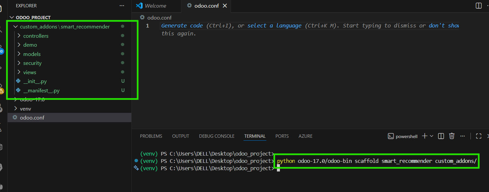Collapse the custom_addons\smart_recommender folder
Screen dimensions: 489x192
(15, 27)
